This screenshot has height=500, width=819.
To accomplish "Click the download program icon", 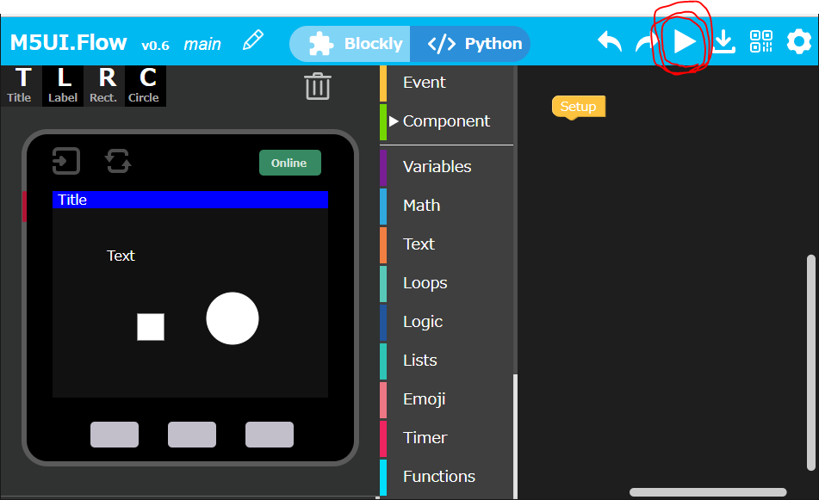I will (724, 42).
